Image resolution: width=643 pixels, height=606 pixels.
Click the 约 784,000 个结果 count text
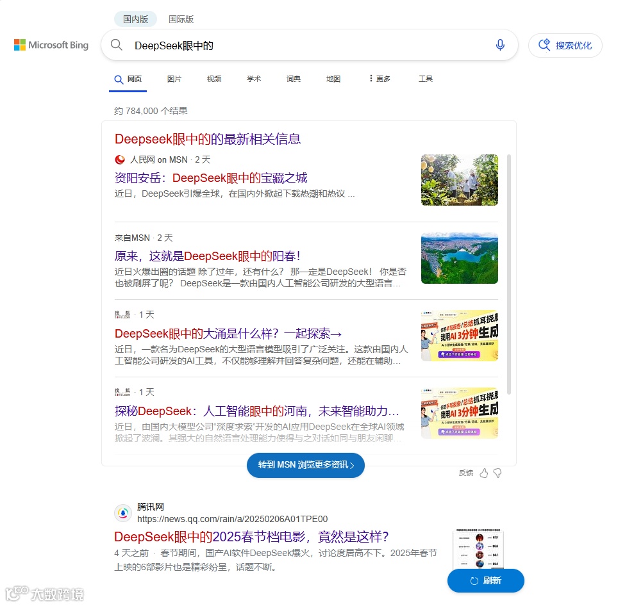click(151, 111)
